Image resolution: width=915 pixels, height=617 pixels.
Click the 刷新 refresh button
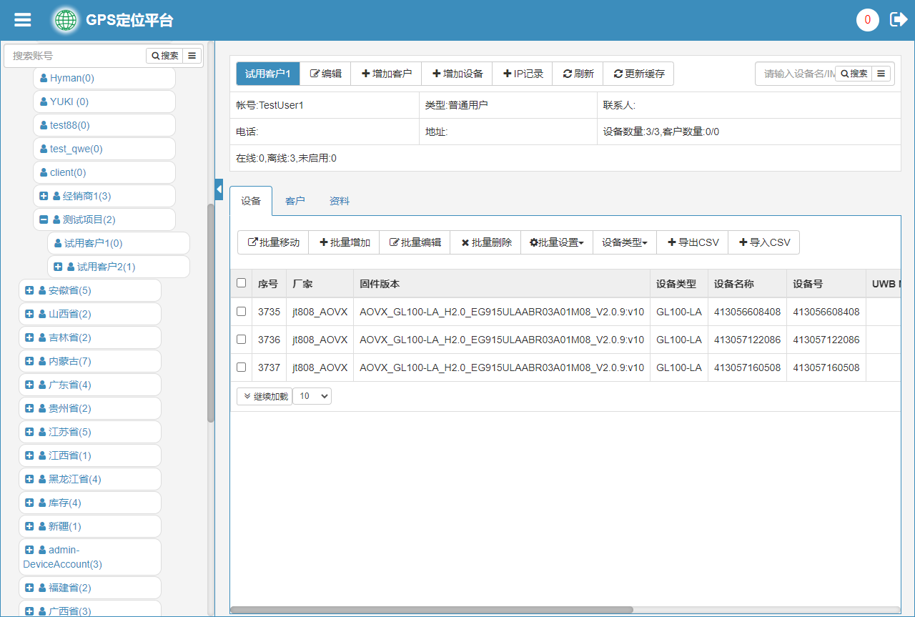click(x=578, y=74)
